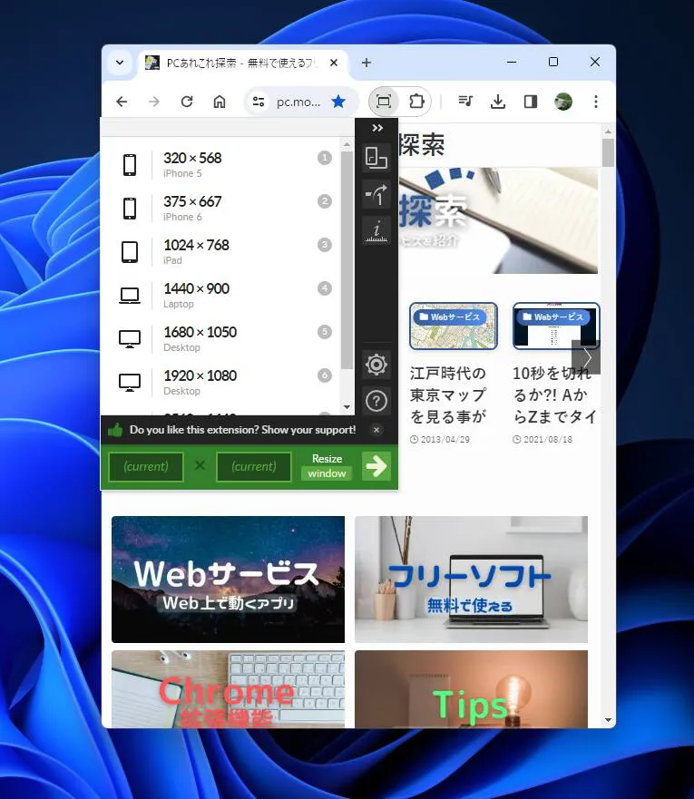Open the profile avatar menu
Screen dimensions: 694x799
coord(563,102)
